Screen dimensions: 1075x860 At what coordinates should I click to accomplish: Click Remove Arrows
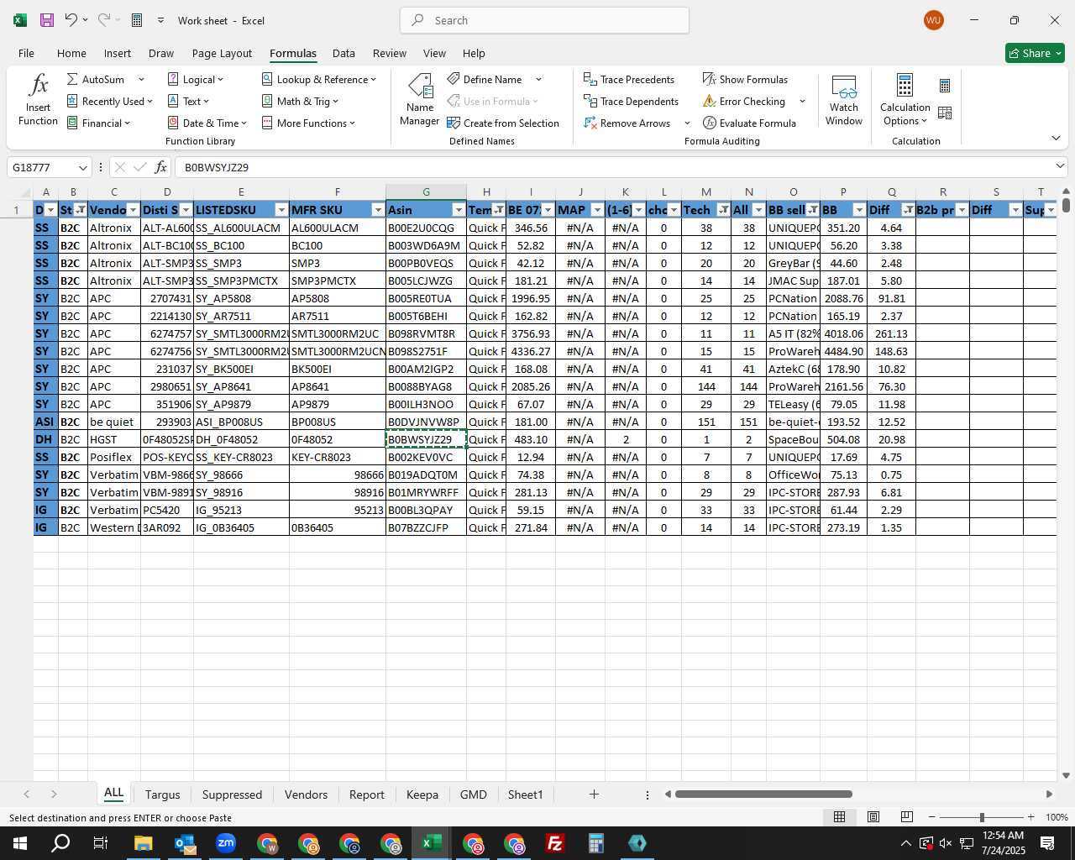tap(627, 123)
